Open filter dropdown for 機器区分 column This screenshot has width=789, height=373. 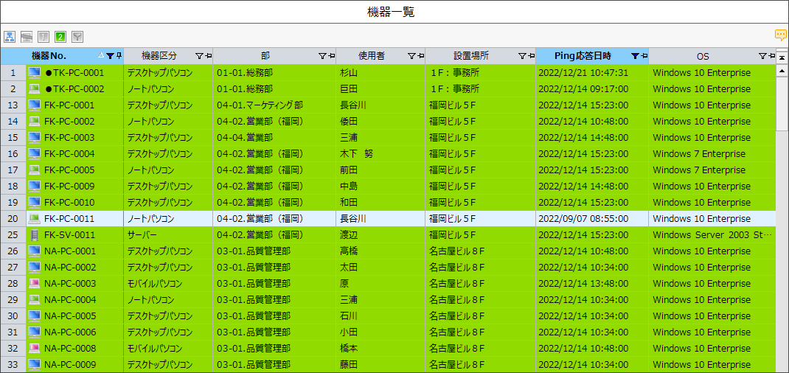(x=198, y=56)
